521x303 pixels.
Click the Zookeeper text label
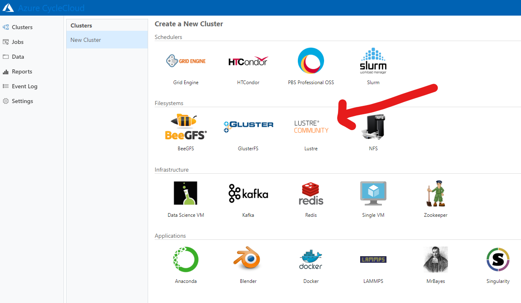click(436, 215)
